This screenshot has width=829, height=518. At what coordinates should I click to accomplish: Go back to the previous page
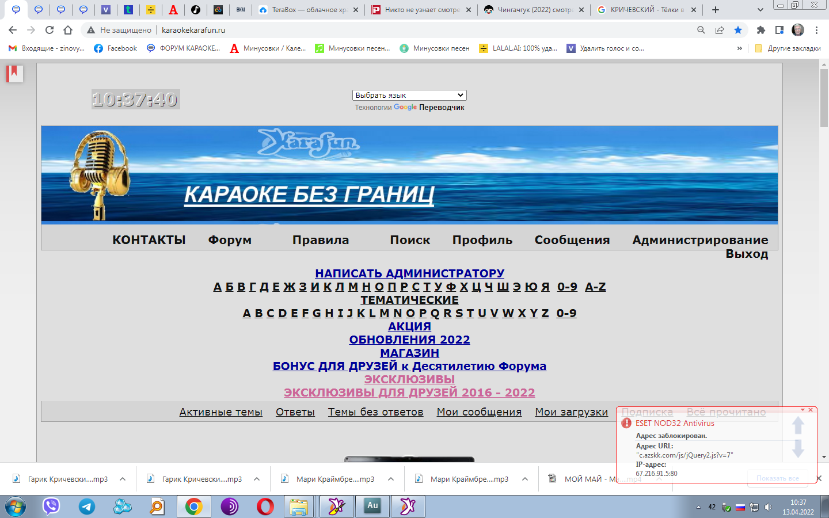13,30
